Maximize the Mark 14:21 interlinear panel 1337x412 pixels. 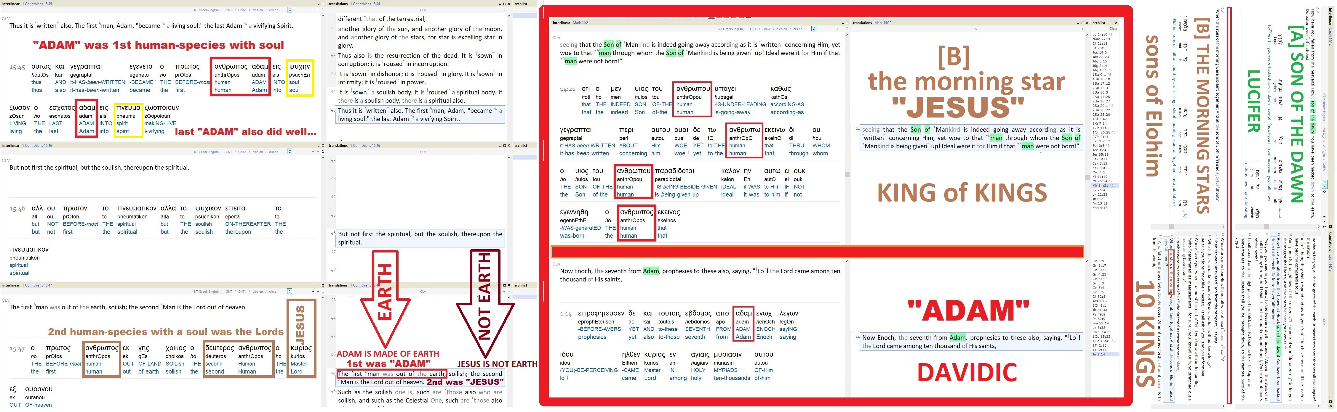tap(847, 23)
